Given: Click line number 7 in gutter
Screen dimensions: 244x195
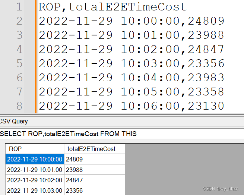Looking at the screenshot, I should (x=19, y=92).
